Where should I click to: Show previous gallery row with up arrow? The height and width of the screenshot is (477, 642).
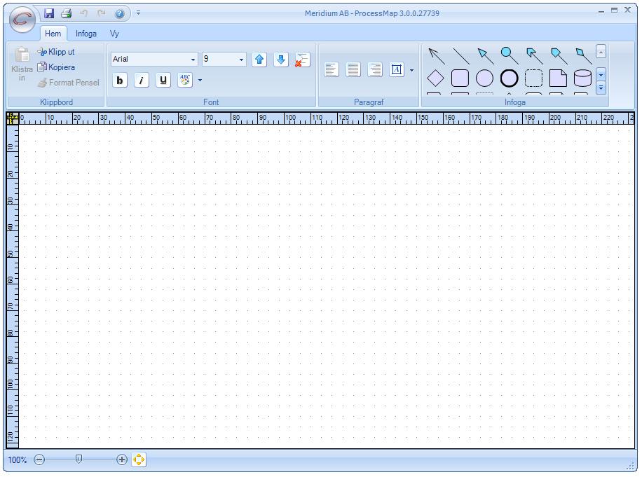pos(601,52)
